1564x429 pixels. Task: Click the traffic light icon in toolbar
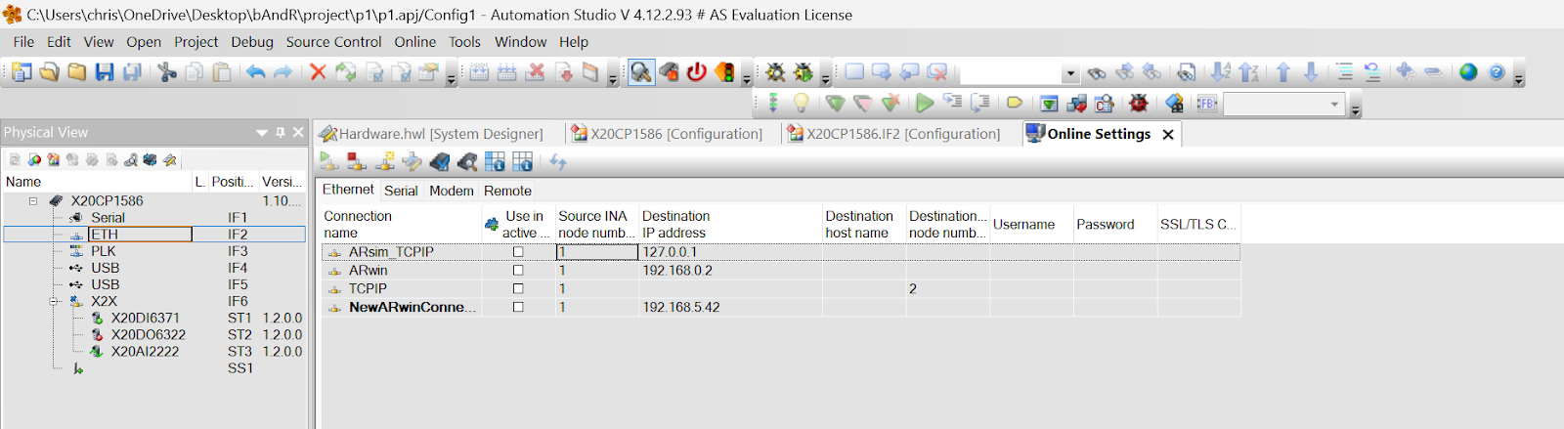coord(724,72)
